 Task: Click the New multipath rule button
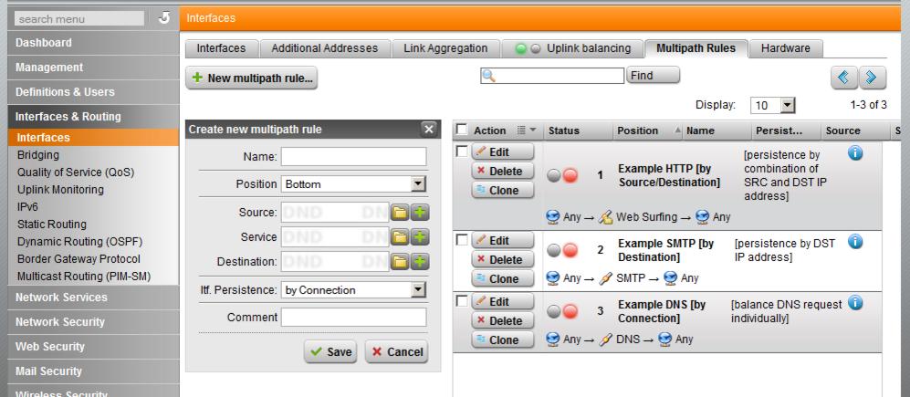(251, 78)
